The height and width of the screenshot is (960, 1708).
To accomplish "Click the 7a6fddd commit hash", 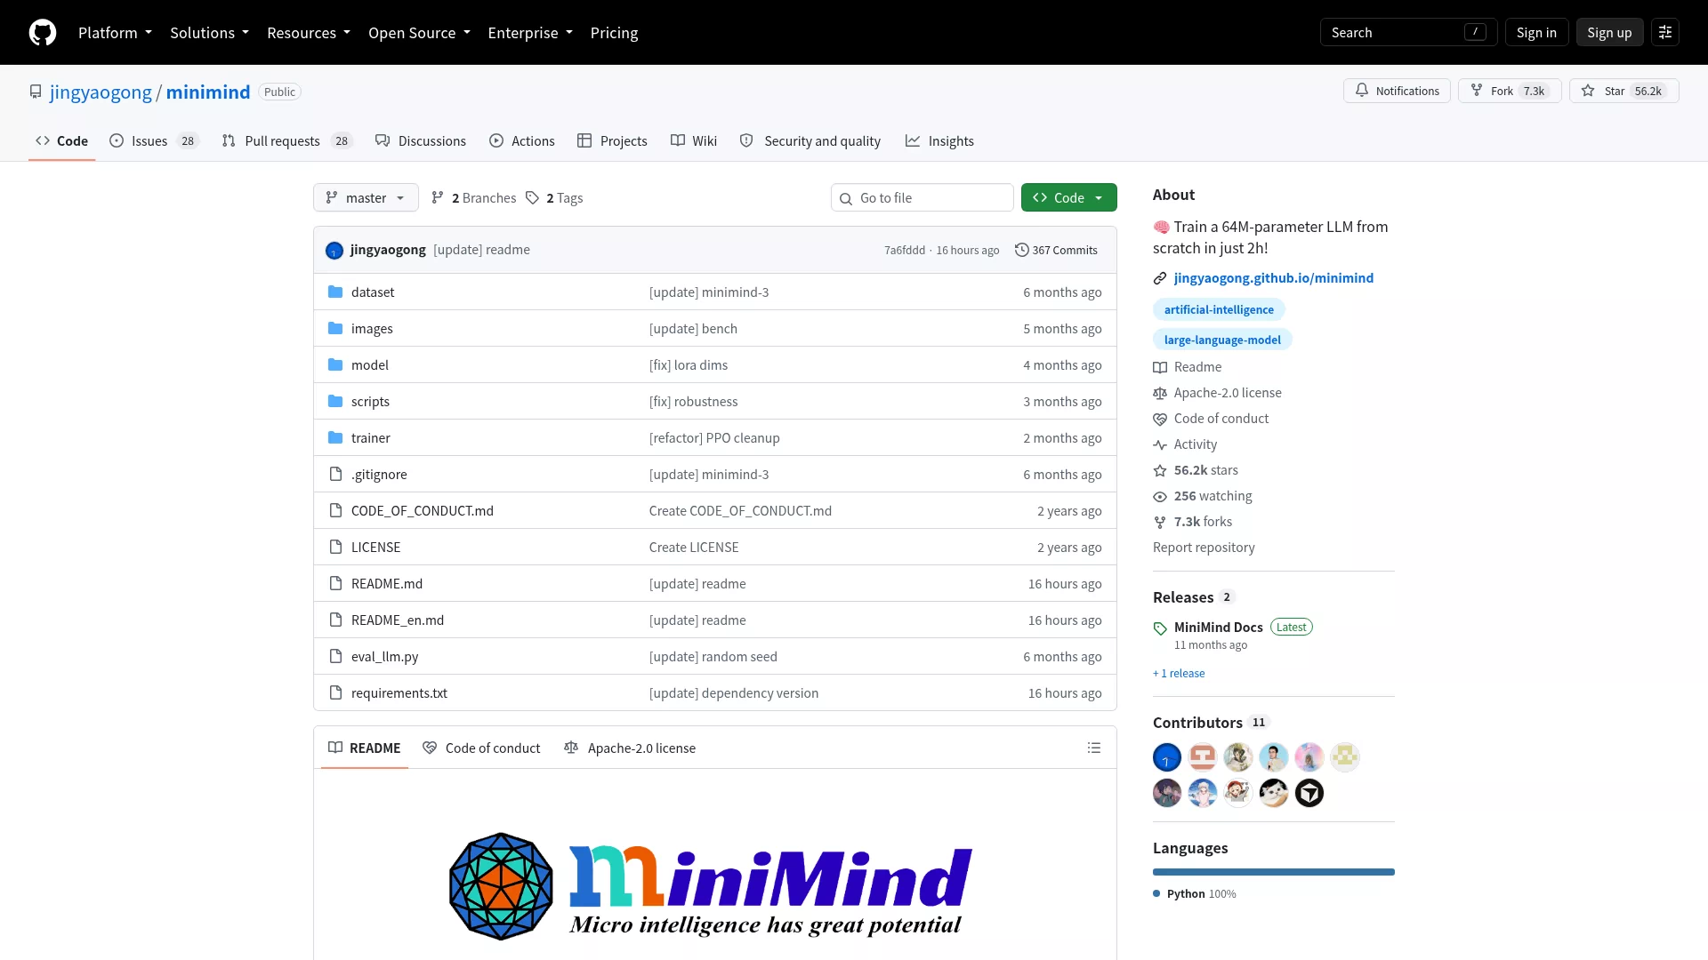I will [x=904, y=251].
